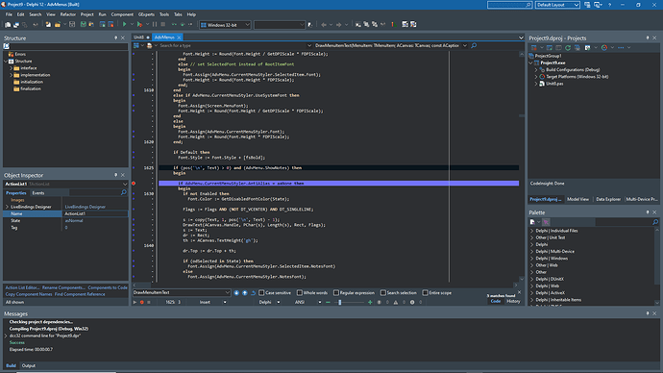Expand the Delphi | DUnitX palette category
Screen dimensions: 663x373
[532, 279]
